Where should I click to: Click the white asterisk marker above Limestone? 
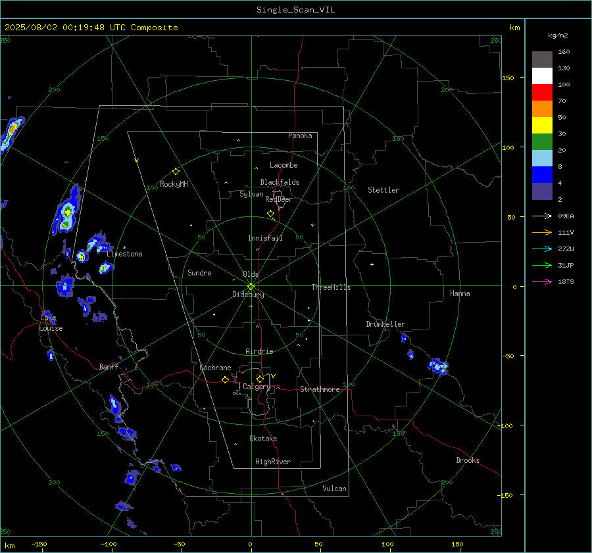(124, 248)
